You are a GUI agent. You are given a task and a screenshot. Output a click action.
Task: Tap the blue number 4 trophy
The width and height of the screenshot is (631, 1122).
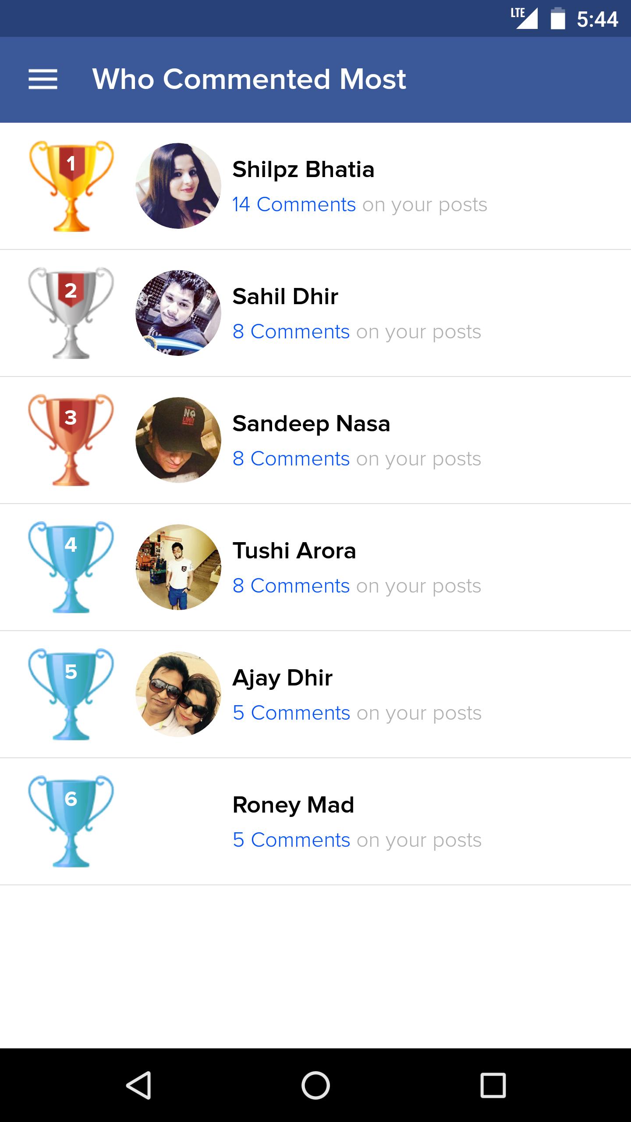(71, 567)
